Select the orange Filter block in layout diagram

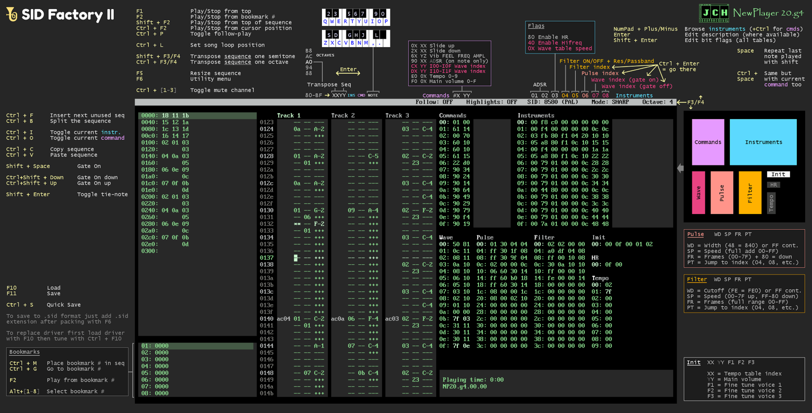pyautogui.click(x=750, y=193)
